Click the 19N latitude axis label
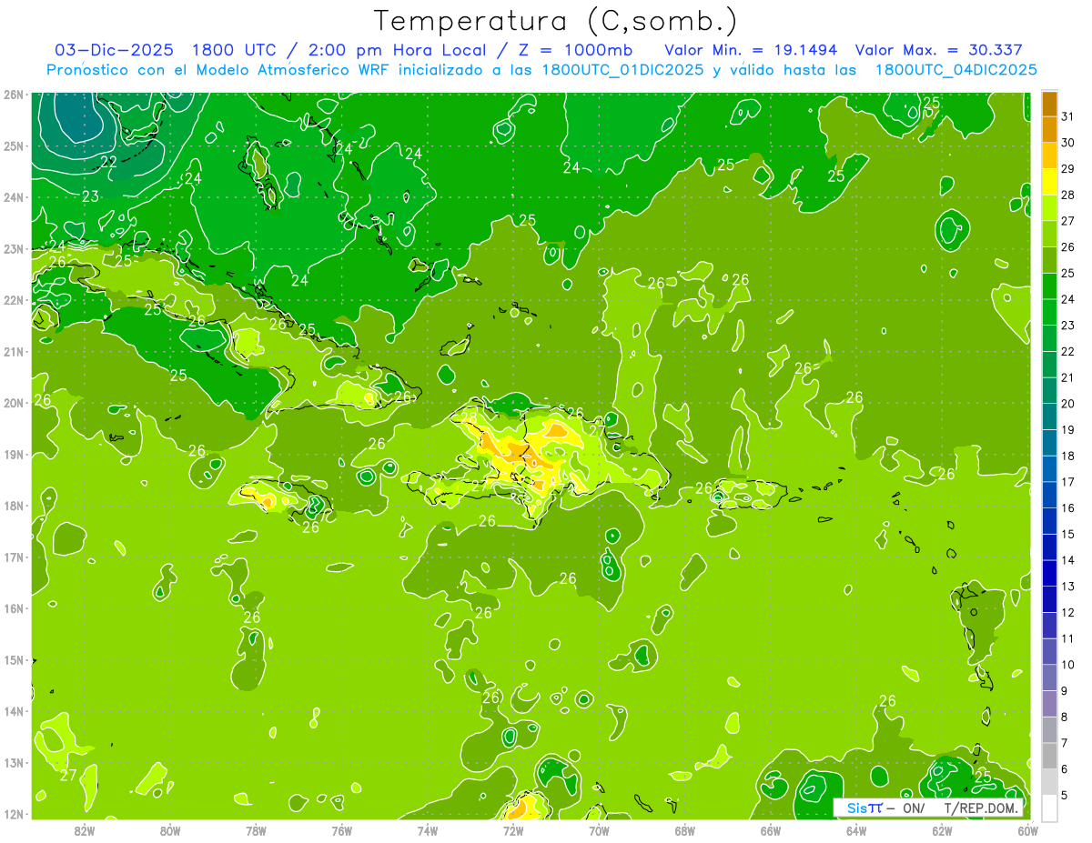Viewport: 1092px width, 843px height. [13, 455]
